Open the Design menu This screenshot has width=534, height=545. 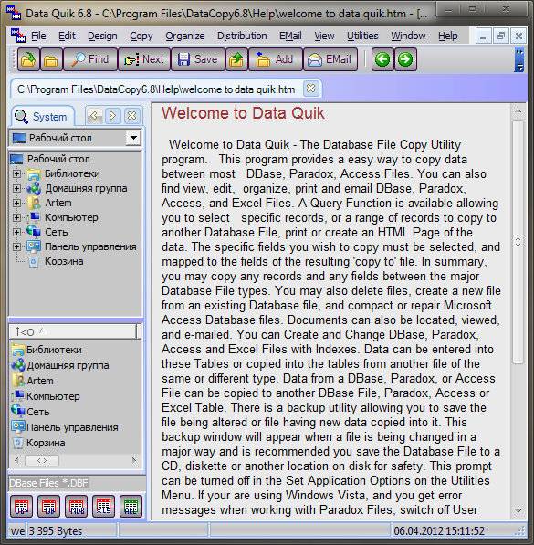[102, 36]
